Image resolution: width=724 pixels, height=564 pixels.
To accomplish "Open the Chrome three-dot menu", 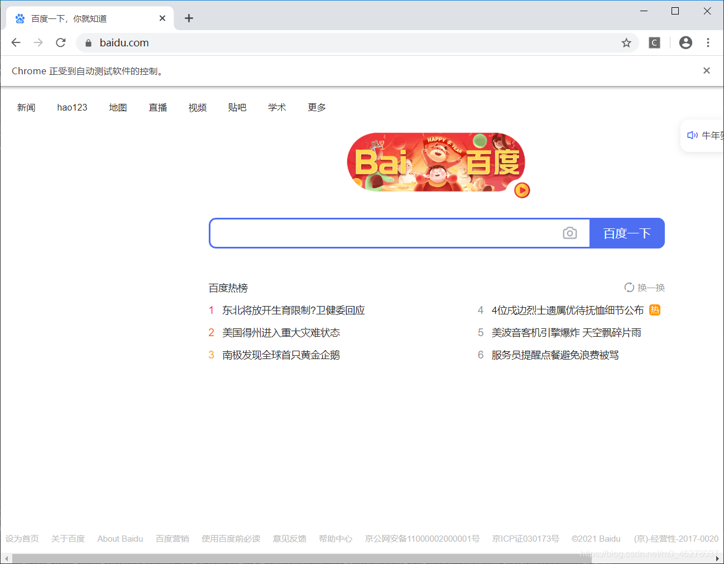I will (x=708, y=42).
